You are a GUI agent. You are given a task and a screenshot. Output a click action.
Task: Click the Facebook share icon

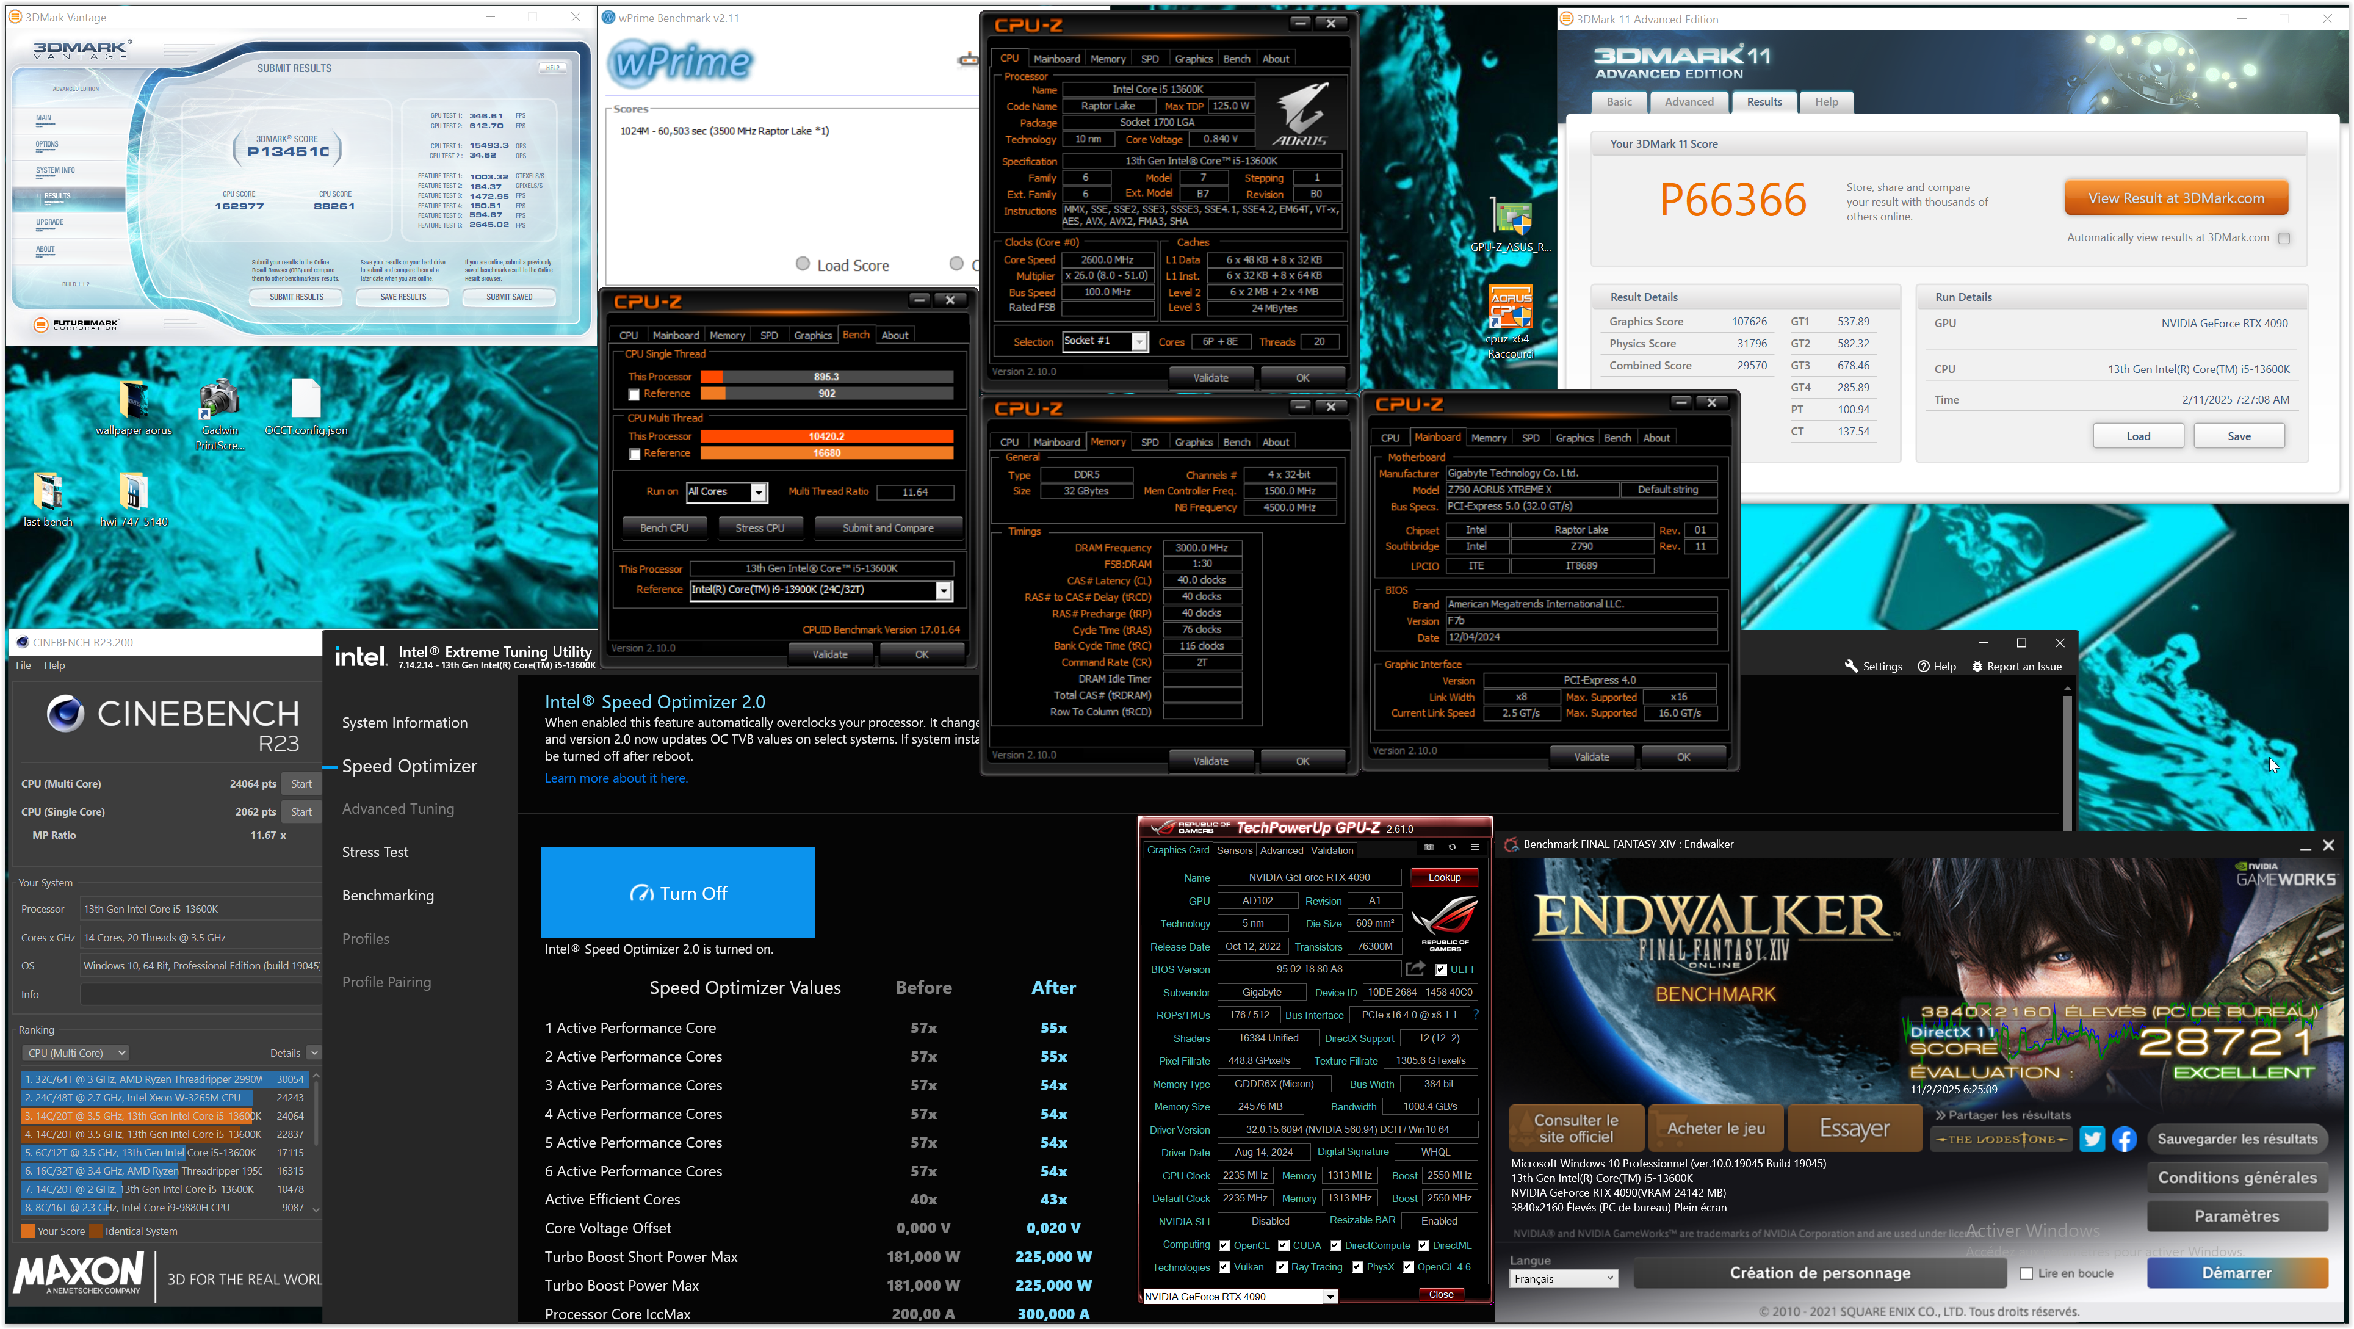[2125, 1139]
